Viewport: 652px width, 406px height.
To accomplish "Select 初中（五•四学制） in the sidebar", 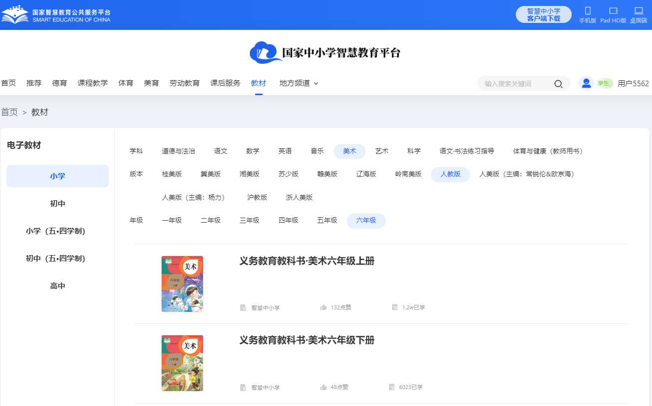I will [x=57, y=259].
